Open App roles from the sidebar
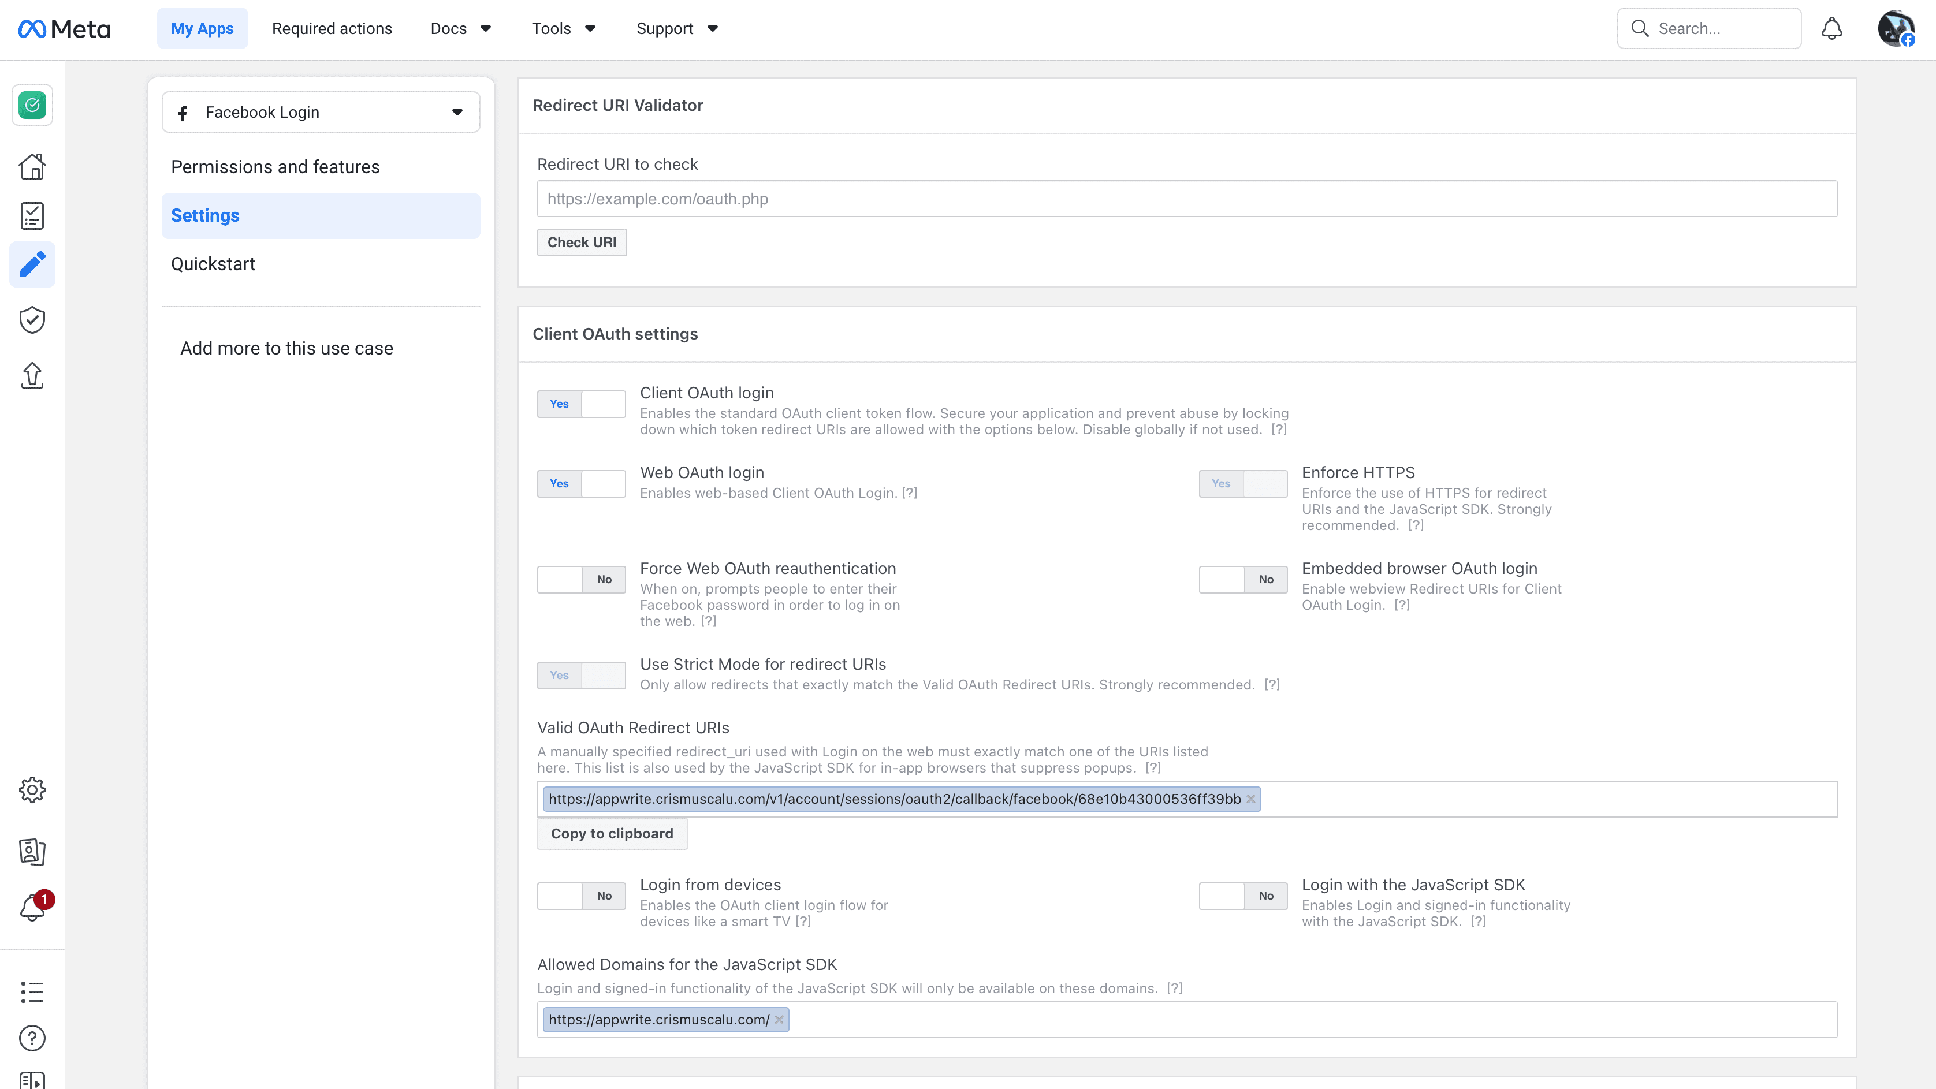The height and width of the screenshot is (1089, 1936). coord(32,853)
